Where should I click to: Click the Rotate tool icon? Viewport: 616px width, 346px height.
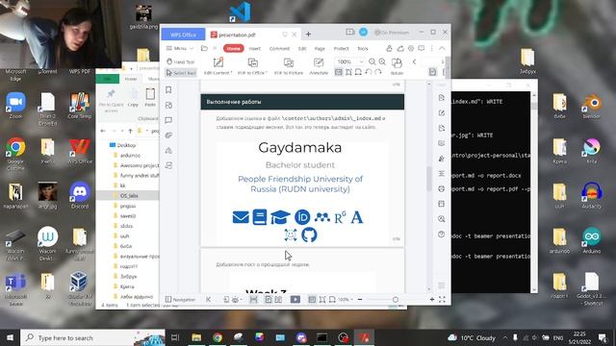tap(397, 66)
